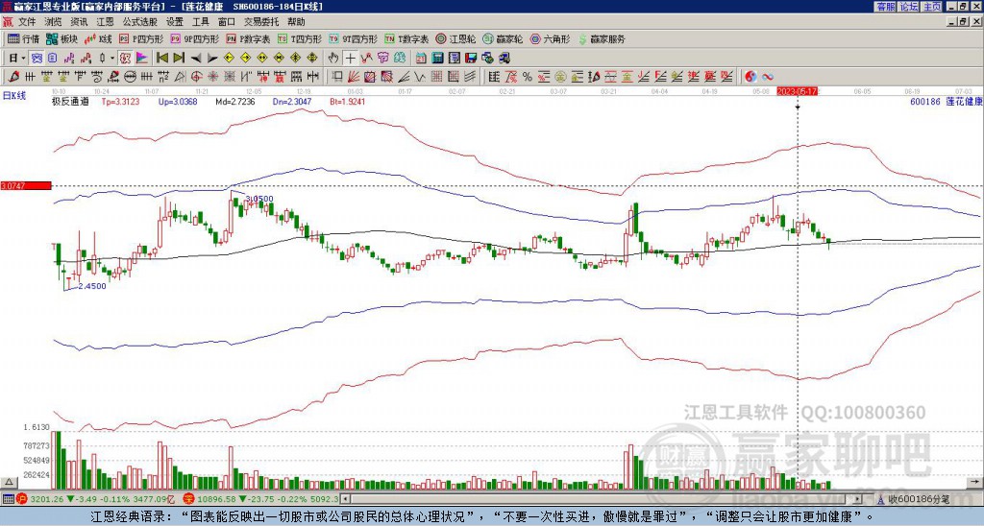The image size is (984, 526).
Task: Open the T四方形 tool
Action: click(300, 38)
